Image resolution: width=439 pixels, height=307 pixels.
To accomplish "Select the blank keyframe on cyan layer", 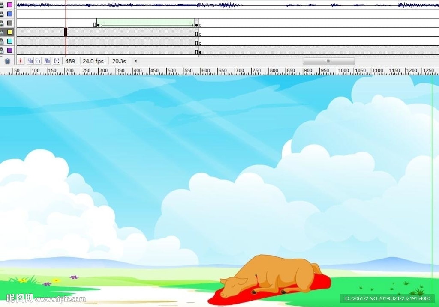I will [200, 43].
